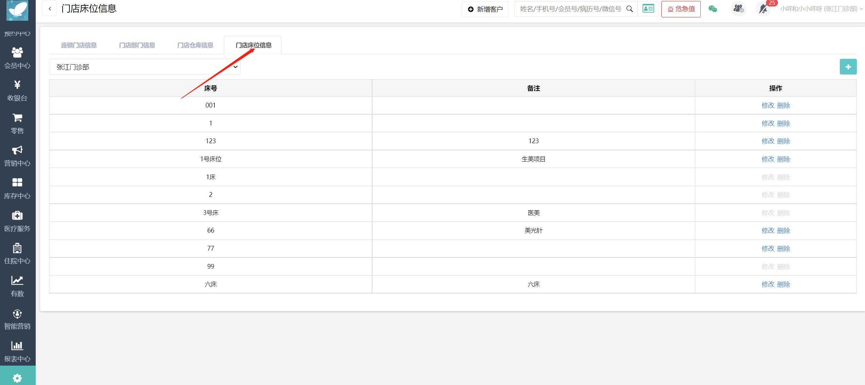
Task: Click 删除 for bed 001
Action: (x=783, y=105)
